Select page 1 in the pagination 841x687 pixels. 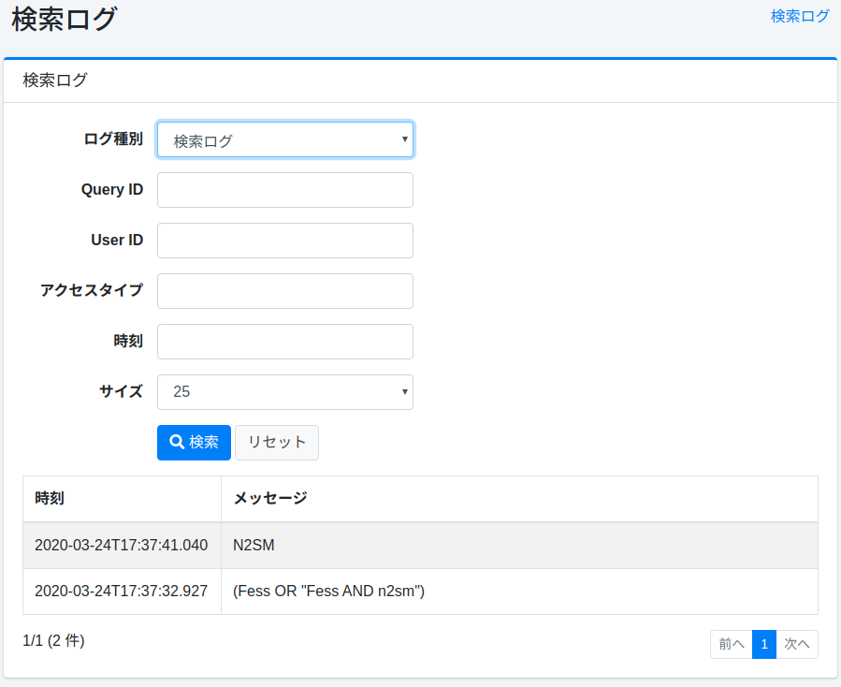click(x=763, y=644)
